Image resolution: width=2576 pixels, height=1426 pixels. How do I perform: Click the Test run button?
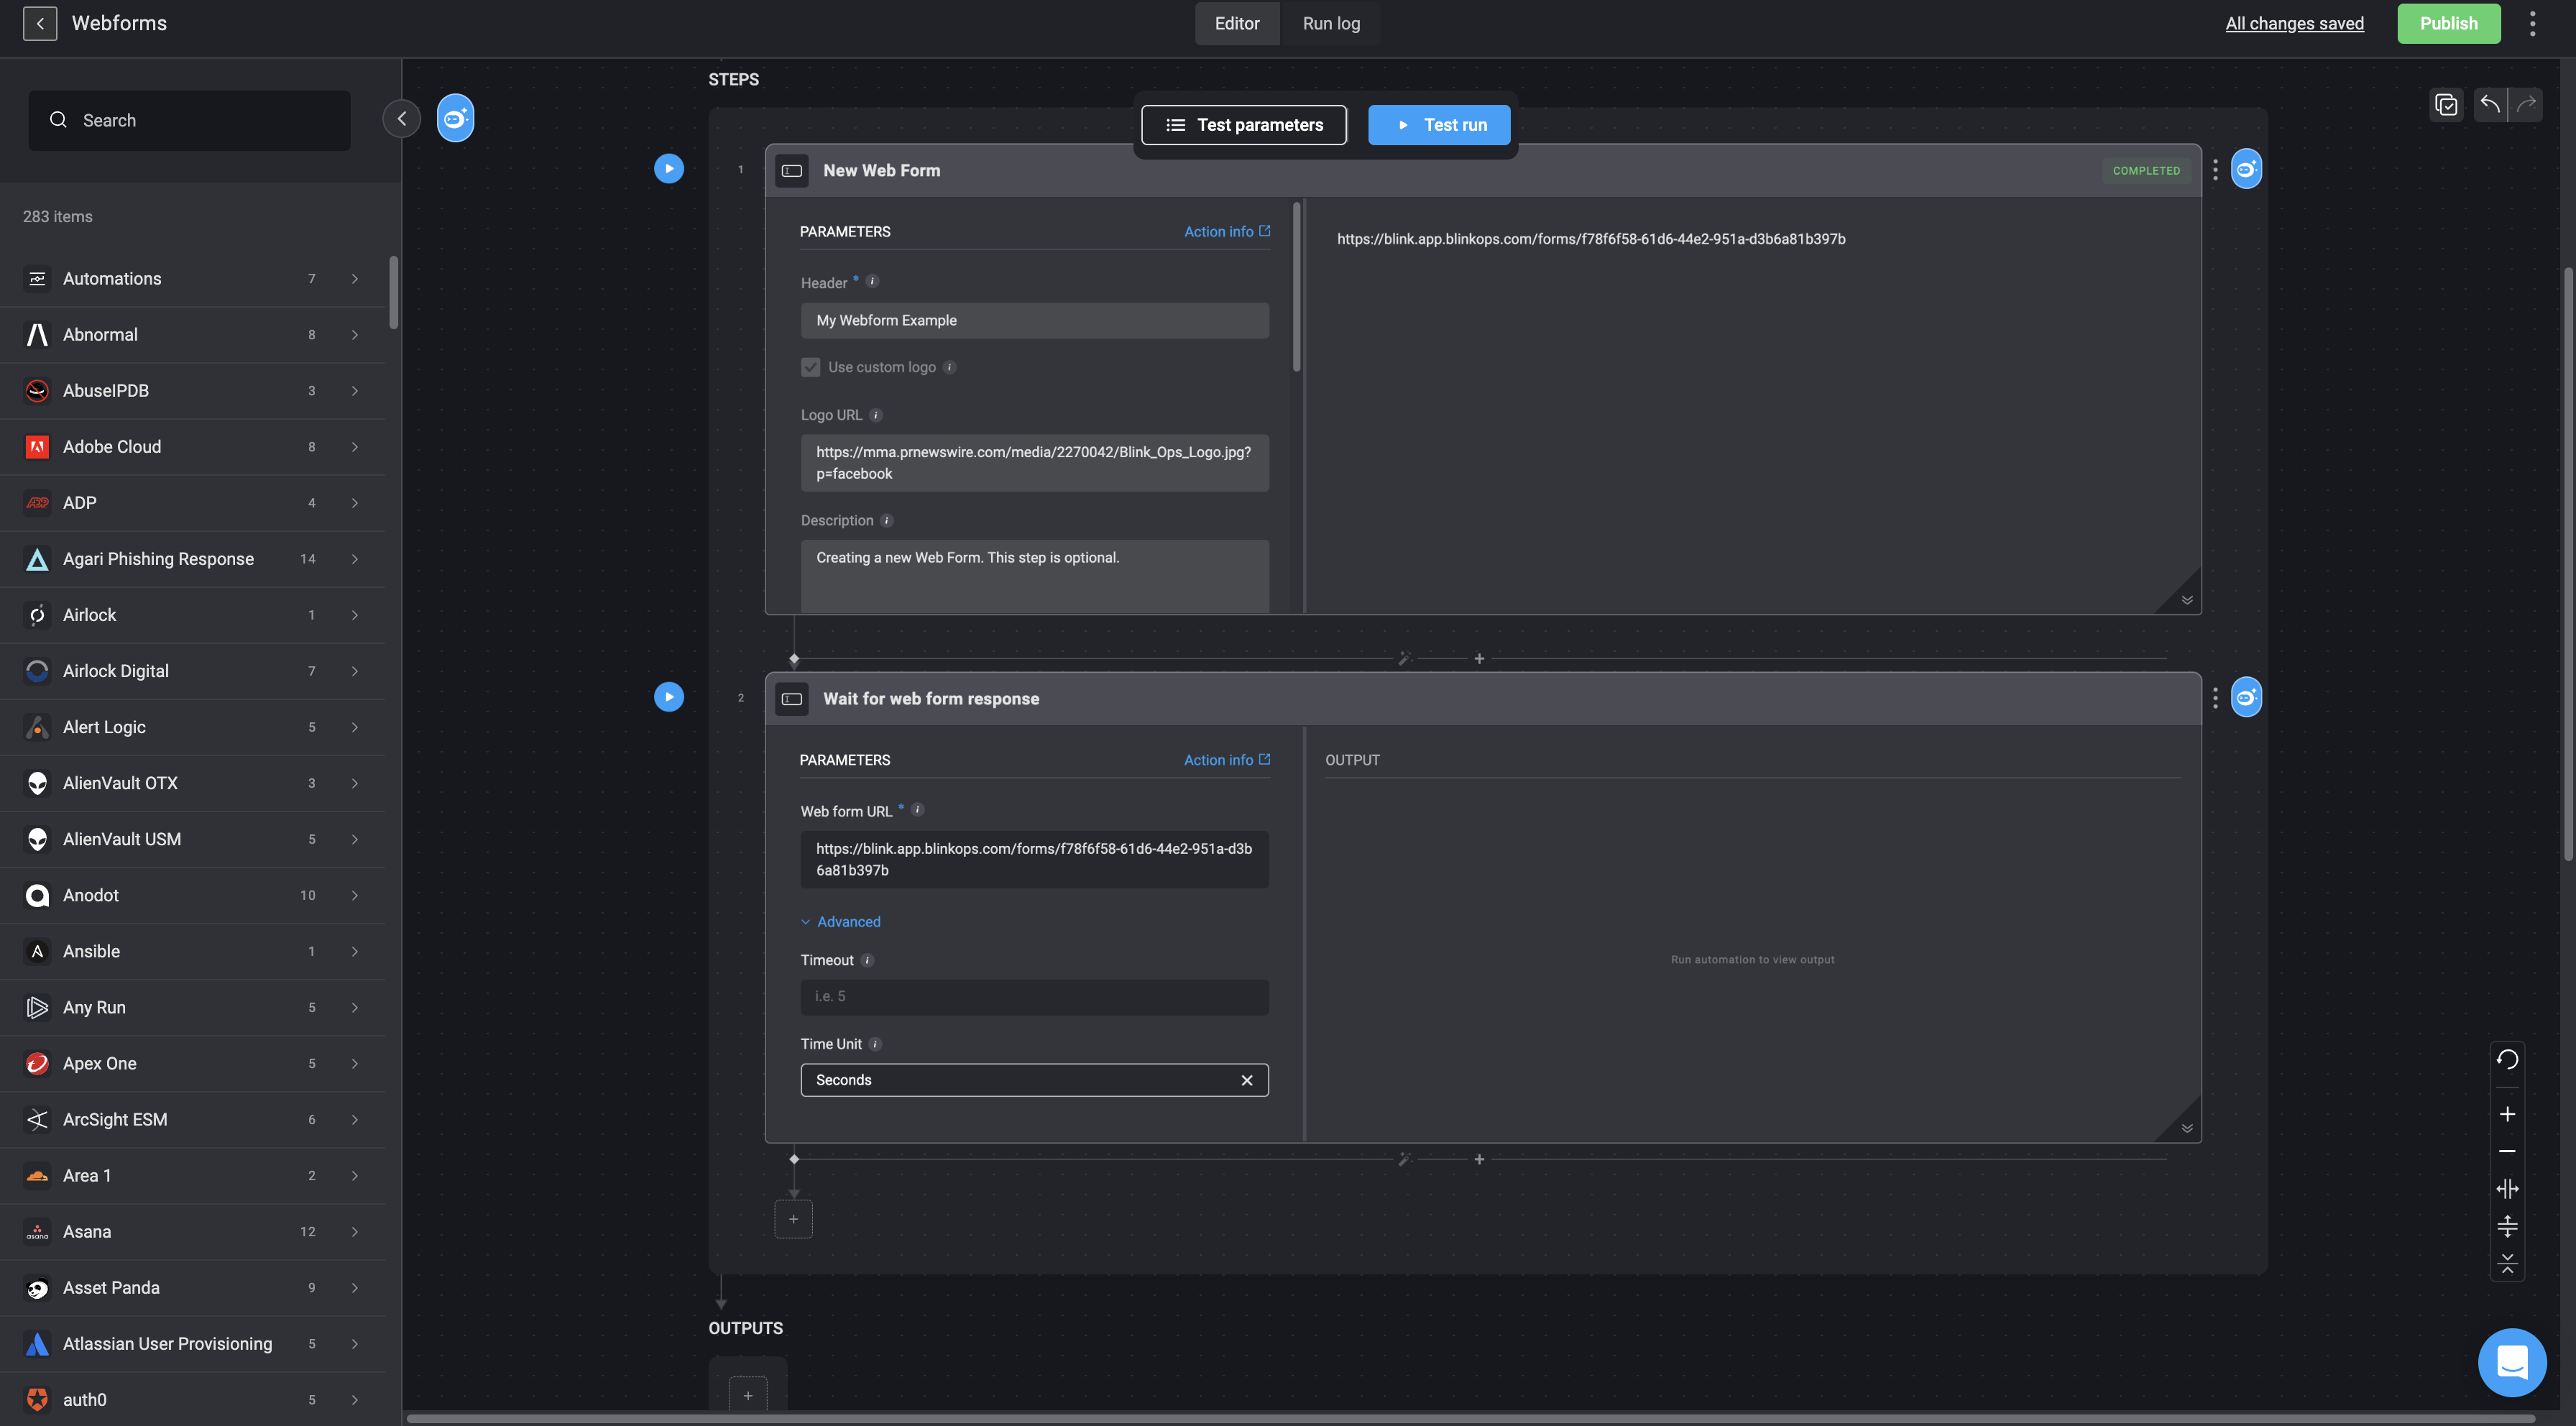click(x=1439, y=125)
